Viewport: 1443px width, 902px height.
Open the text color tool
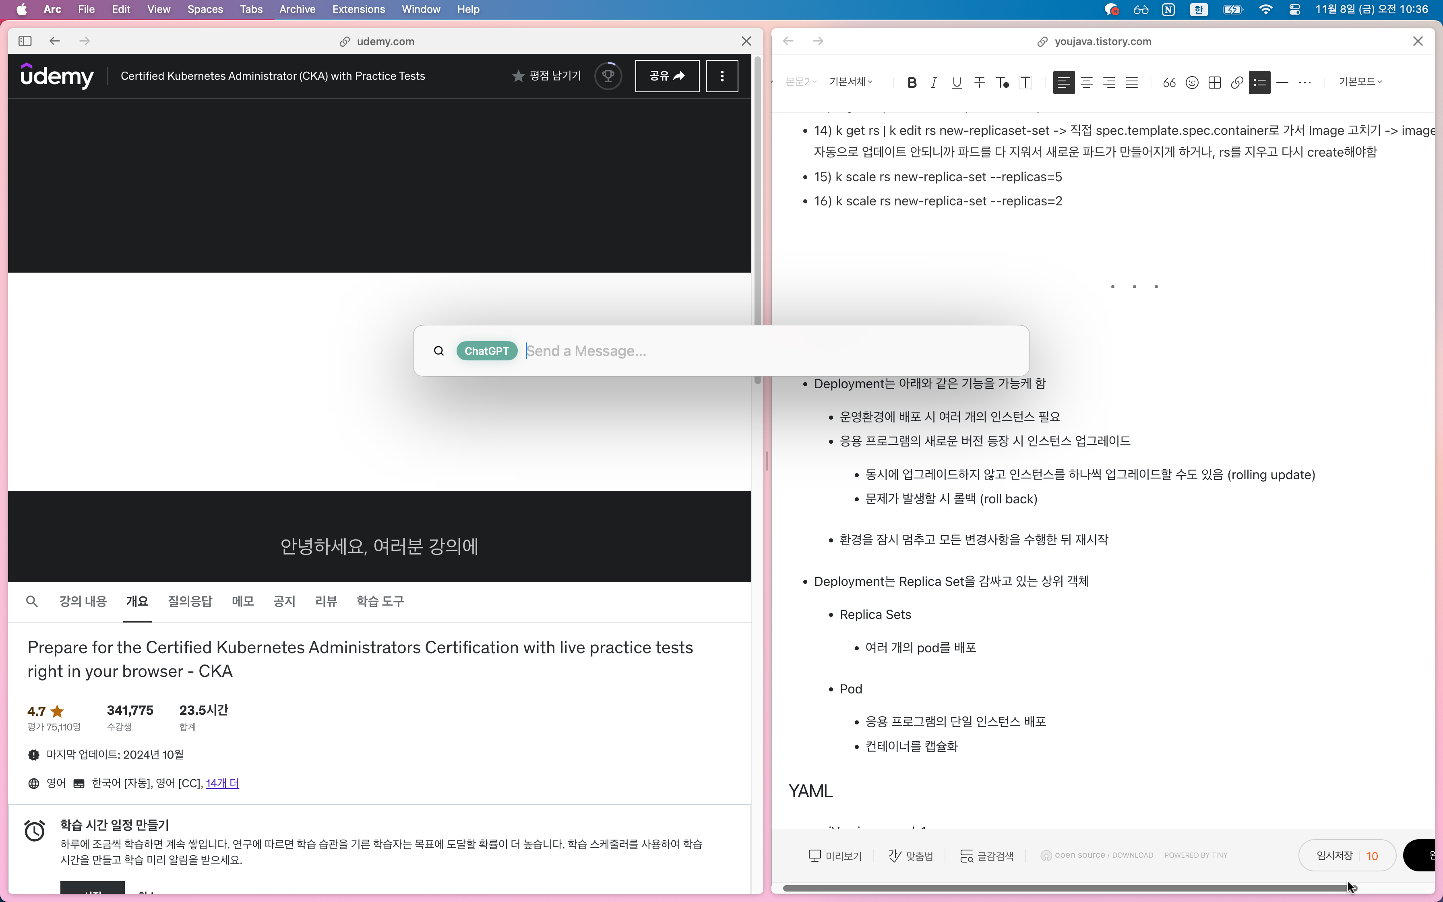pyautogui.click(x=1003, y=83)
